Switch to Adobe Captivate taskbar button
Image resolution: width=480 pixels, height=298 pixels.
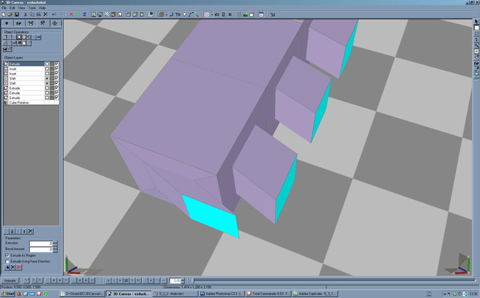pos(315,293)
